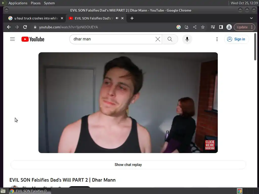Expand the tab search dropdown
The width and height of the screenshot is (259, 194).
pos(251,18)
